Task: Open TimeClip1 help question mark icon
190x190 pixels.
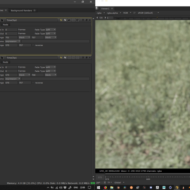Action: click(x=83, y=57)
